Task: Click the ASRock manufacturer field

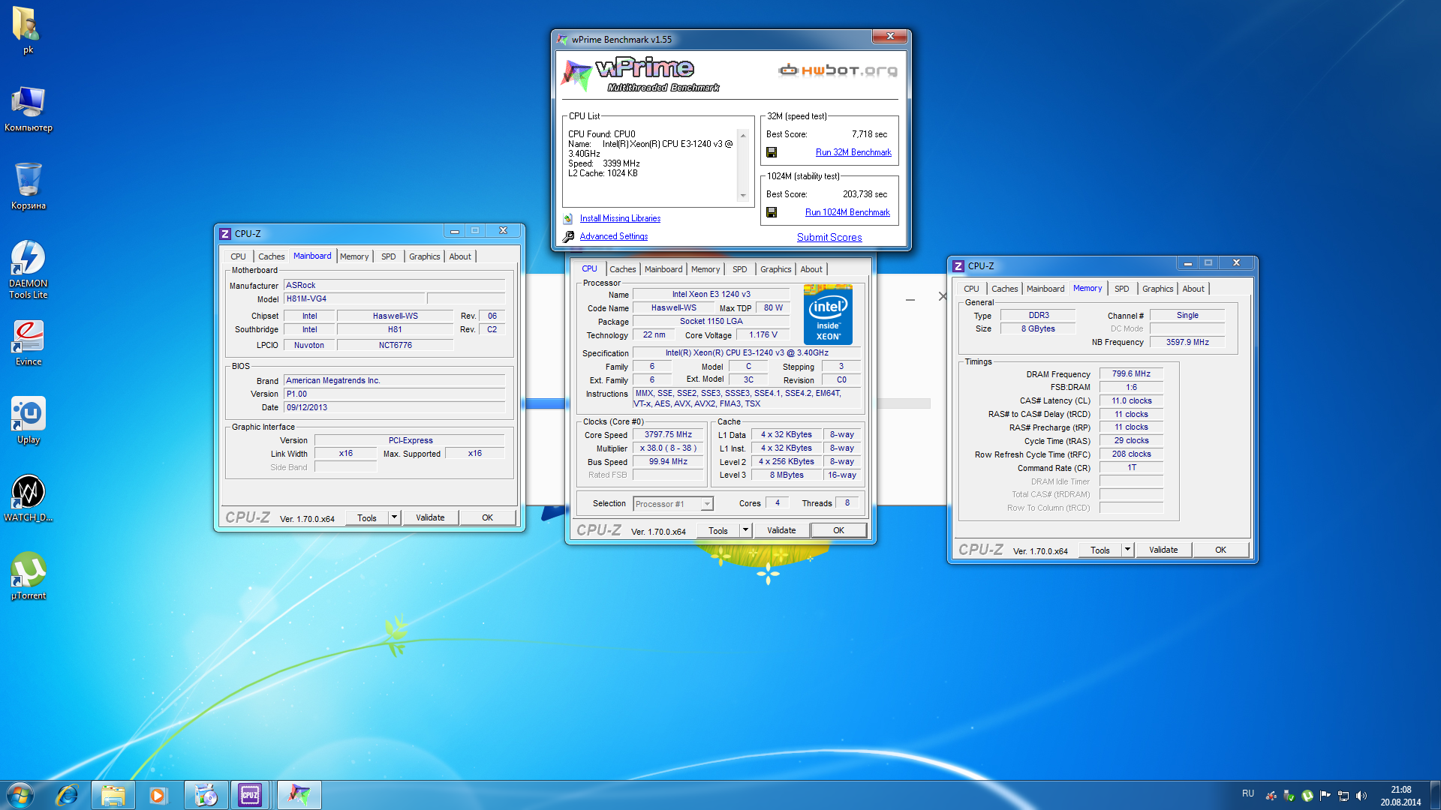Action: 394,285
